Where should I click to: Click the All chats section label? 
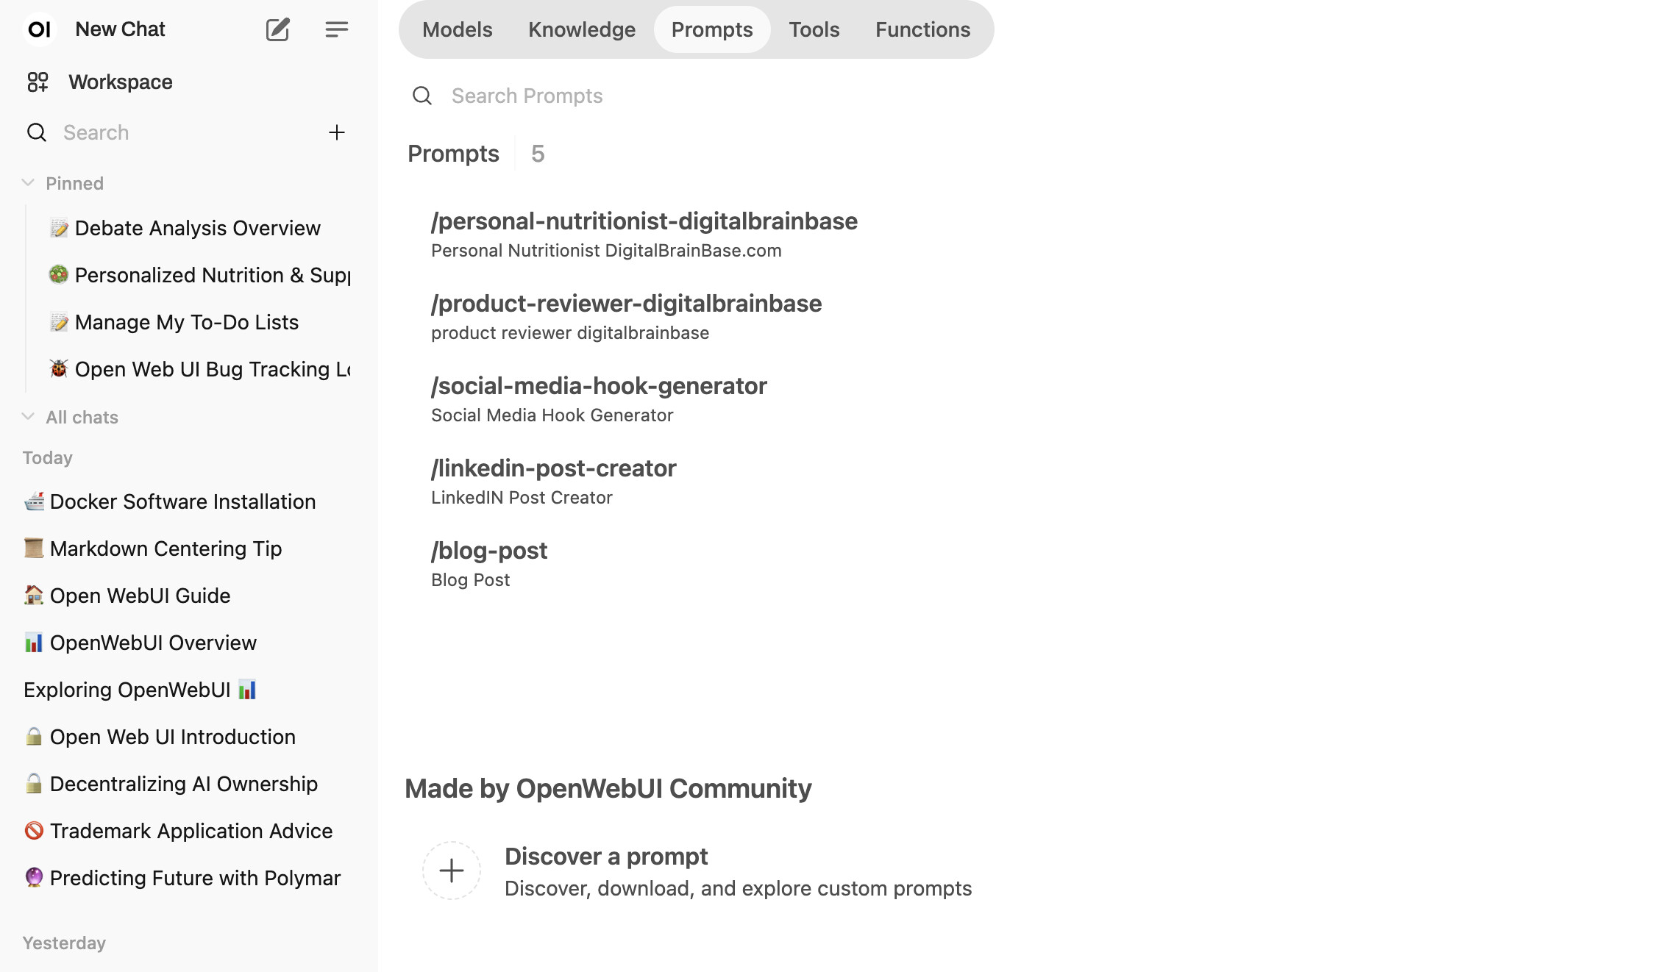pos(82,417)
